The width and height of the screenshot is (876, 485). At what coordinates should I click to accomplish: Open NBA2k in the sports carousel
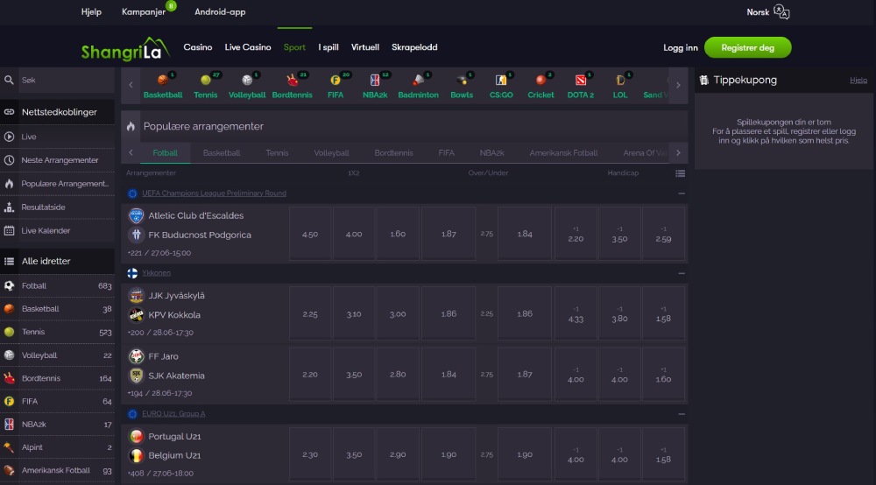tap(375, 86)
